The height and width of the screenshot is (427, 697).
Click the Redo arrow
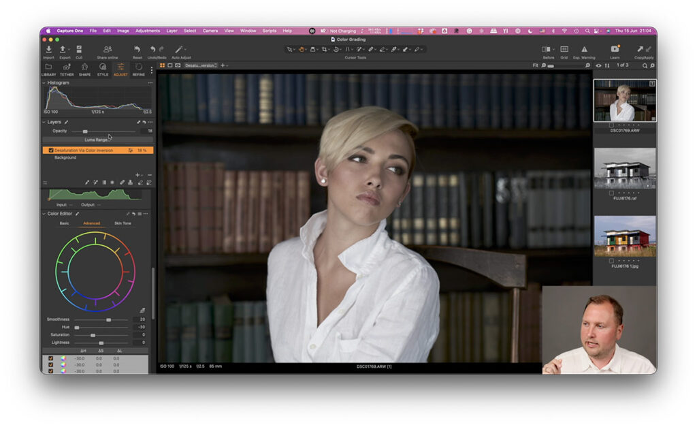pos(161,49)
